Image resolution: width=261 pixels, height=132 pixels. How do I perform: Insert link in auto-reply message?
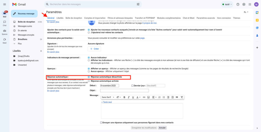(144, 97)
